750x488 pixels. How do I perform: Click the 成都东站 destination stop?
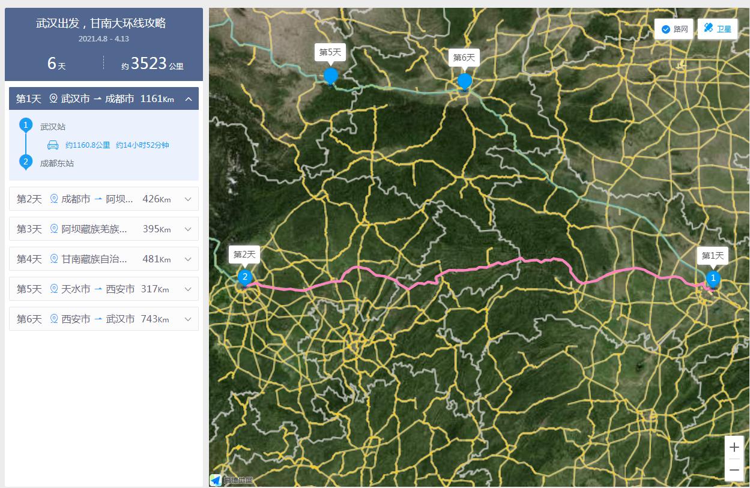[x=57, y=163]
